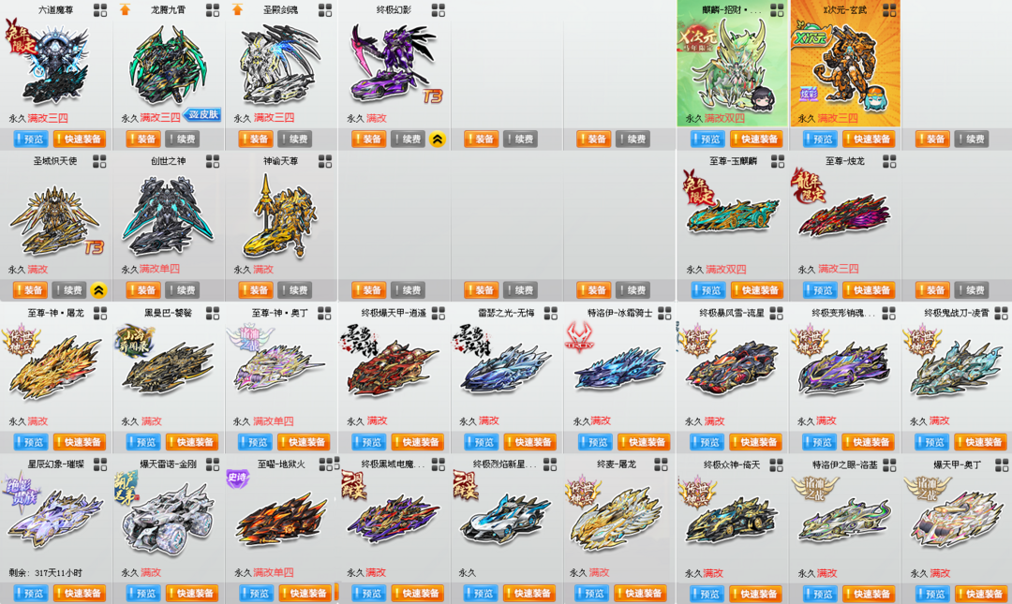The image size is (1012, 604).
Task: Preview the 六道魔尊 vehicle with 预览
Action: coord(30,139)
